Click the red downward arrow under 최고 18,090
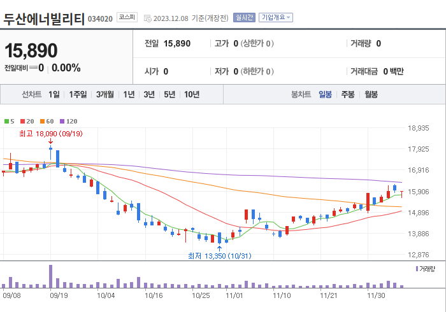446x312 pixels. pos(50,141)
